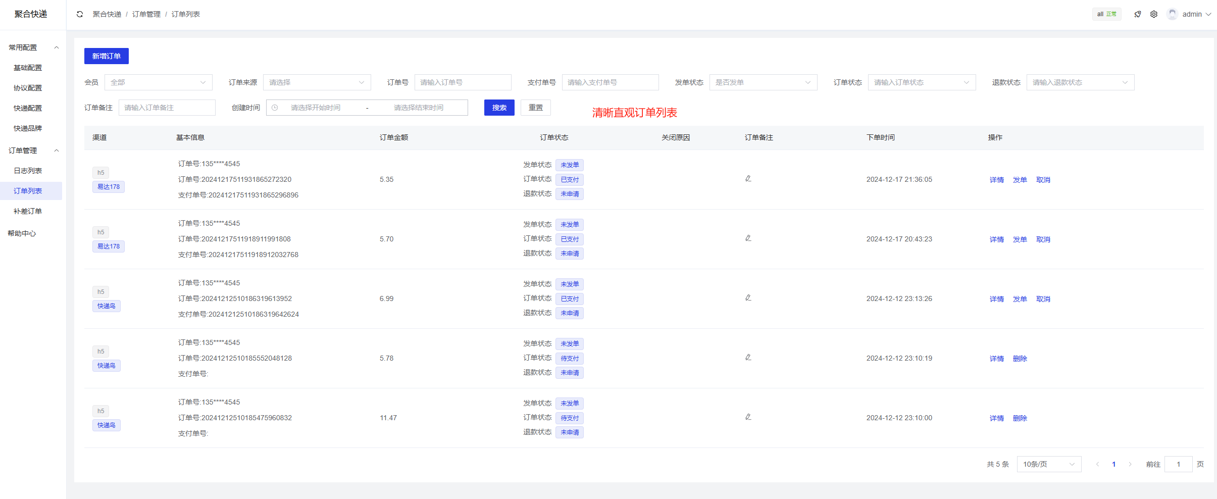
Task: Click 发单 for the 5.70 order
Action: 1020,239
